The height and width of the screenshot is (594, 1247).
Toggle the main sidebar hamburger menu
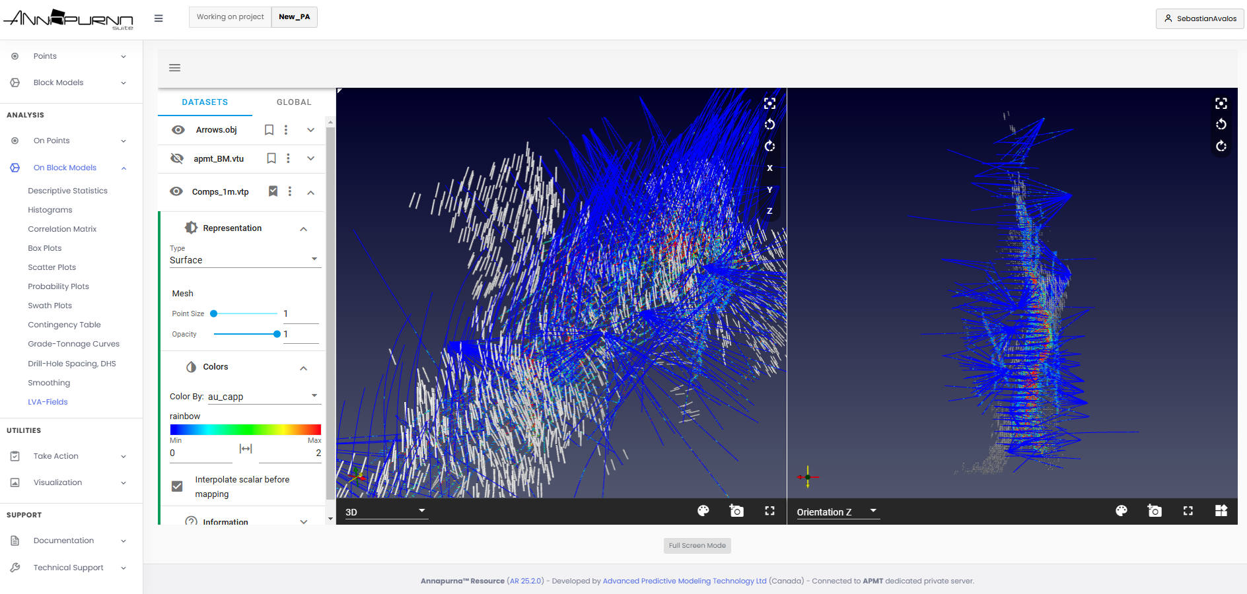(159, 18)
